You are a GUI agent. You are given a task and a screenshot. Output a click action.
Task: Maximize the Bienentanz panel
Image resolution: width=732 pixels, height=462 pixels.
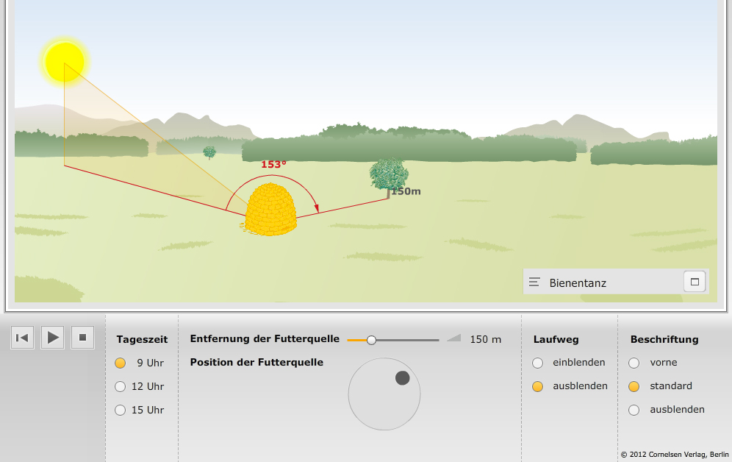click(x=695, y=282)
